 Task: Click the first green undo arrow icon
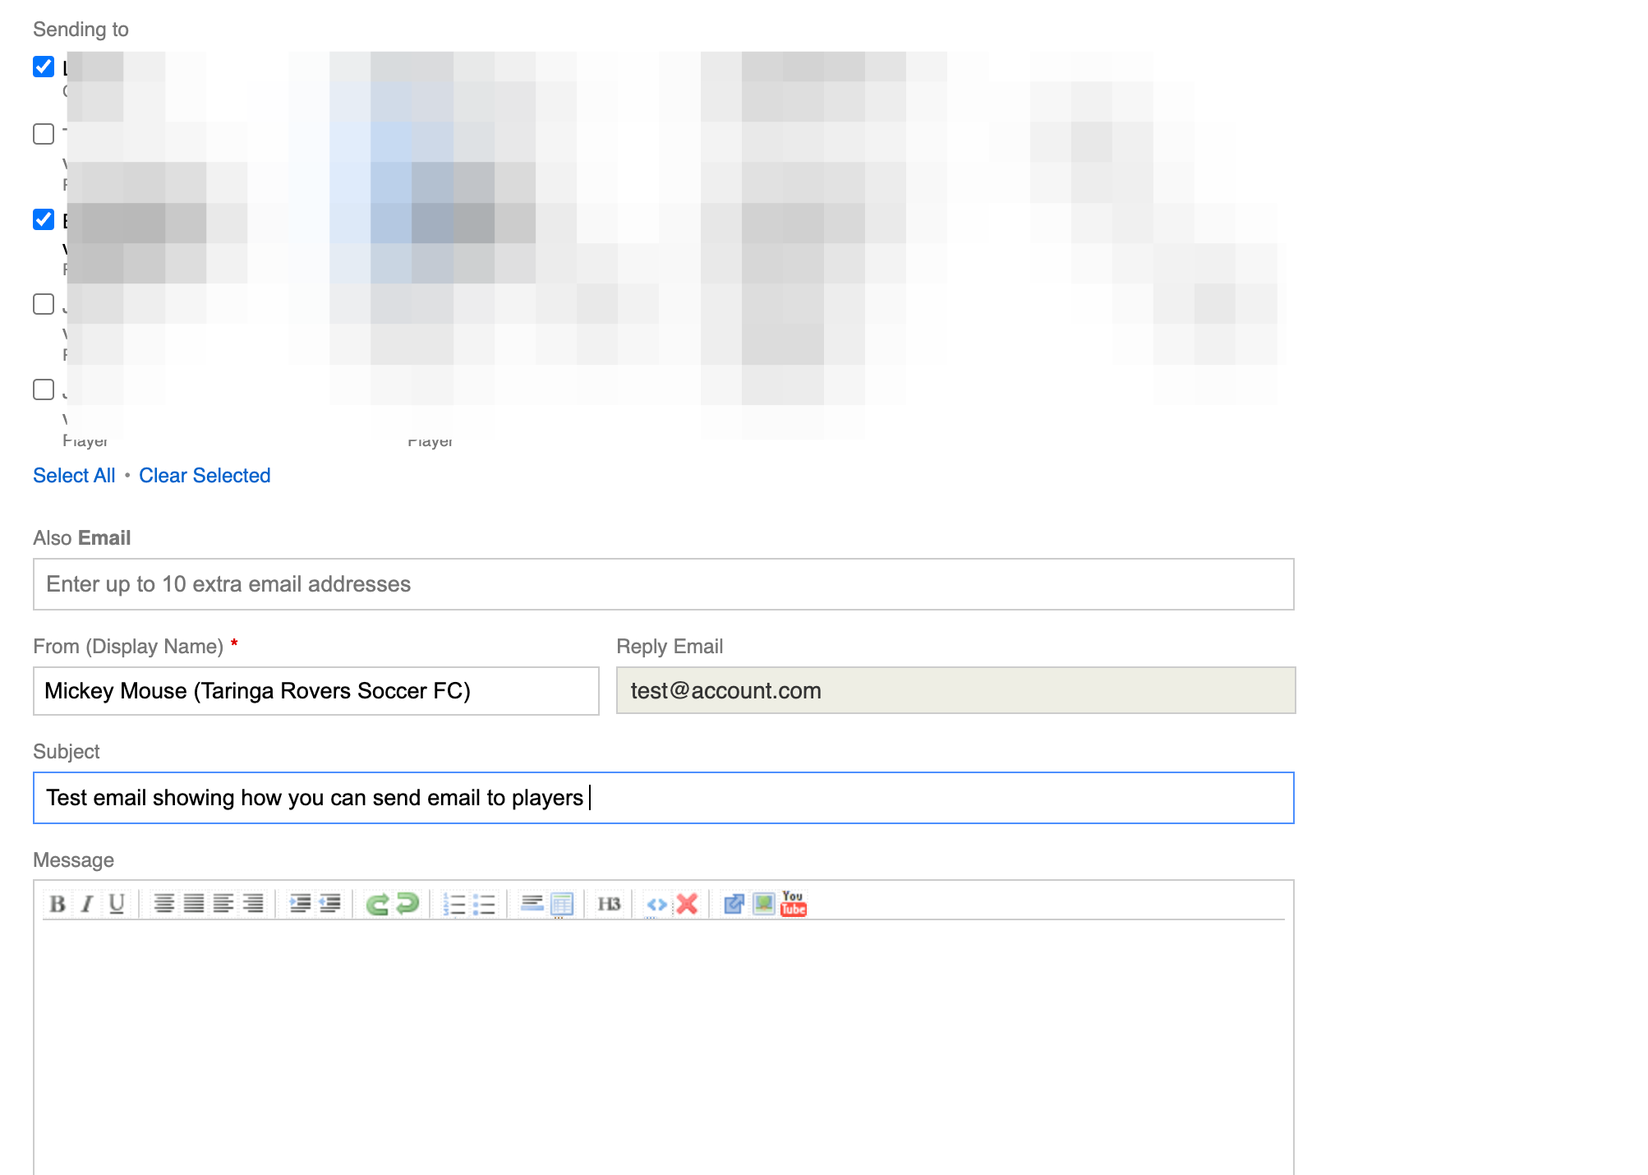click(x=377, y=904)
